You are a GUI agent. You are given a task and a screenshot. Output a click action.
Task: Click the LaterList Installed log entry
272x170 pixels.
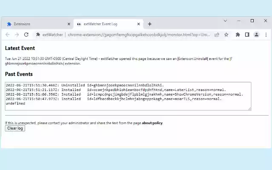116,90
